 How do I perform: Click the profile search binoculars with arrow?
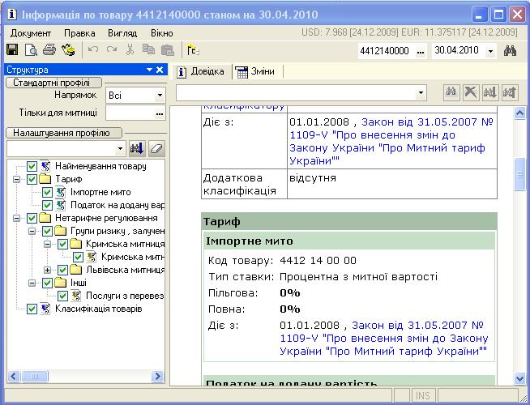click(137, 148)
